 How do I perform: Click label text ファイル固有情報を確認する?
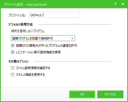pyautogui.click(x=33, y=68)
